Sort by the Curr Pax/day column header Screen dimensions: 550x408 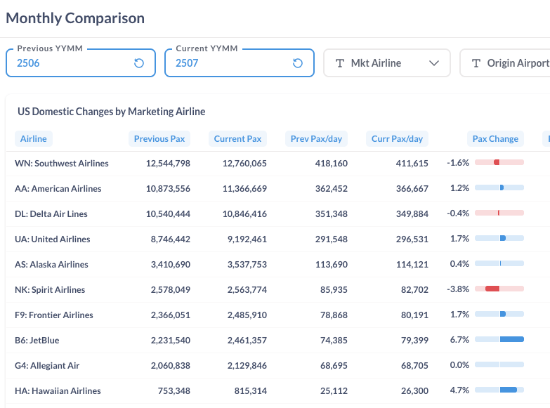[x=397, y=138]
